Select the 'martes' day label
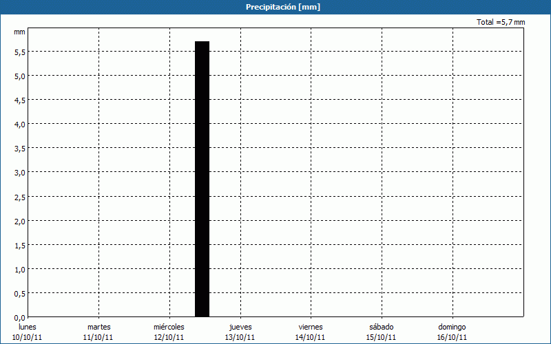This screenshot has width=551, height=344. point(98,327)
